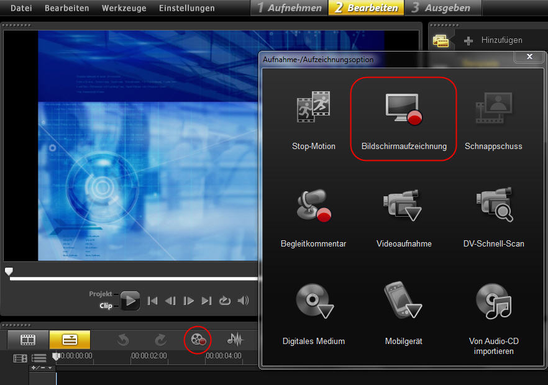
Task: Open the audio mixer waveform tool
Action: click(235, 339)
